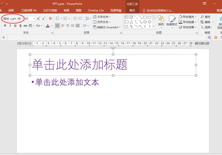Decrease list indent level
This screenshot has width=222, height=155.
75,18
